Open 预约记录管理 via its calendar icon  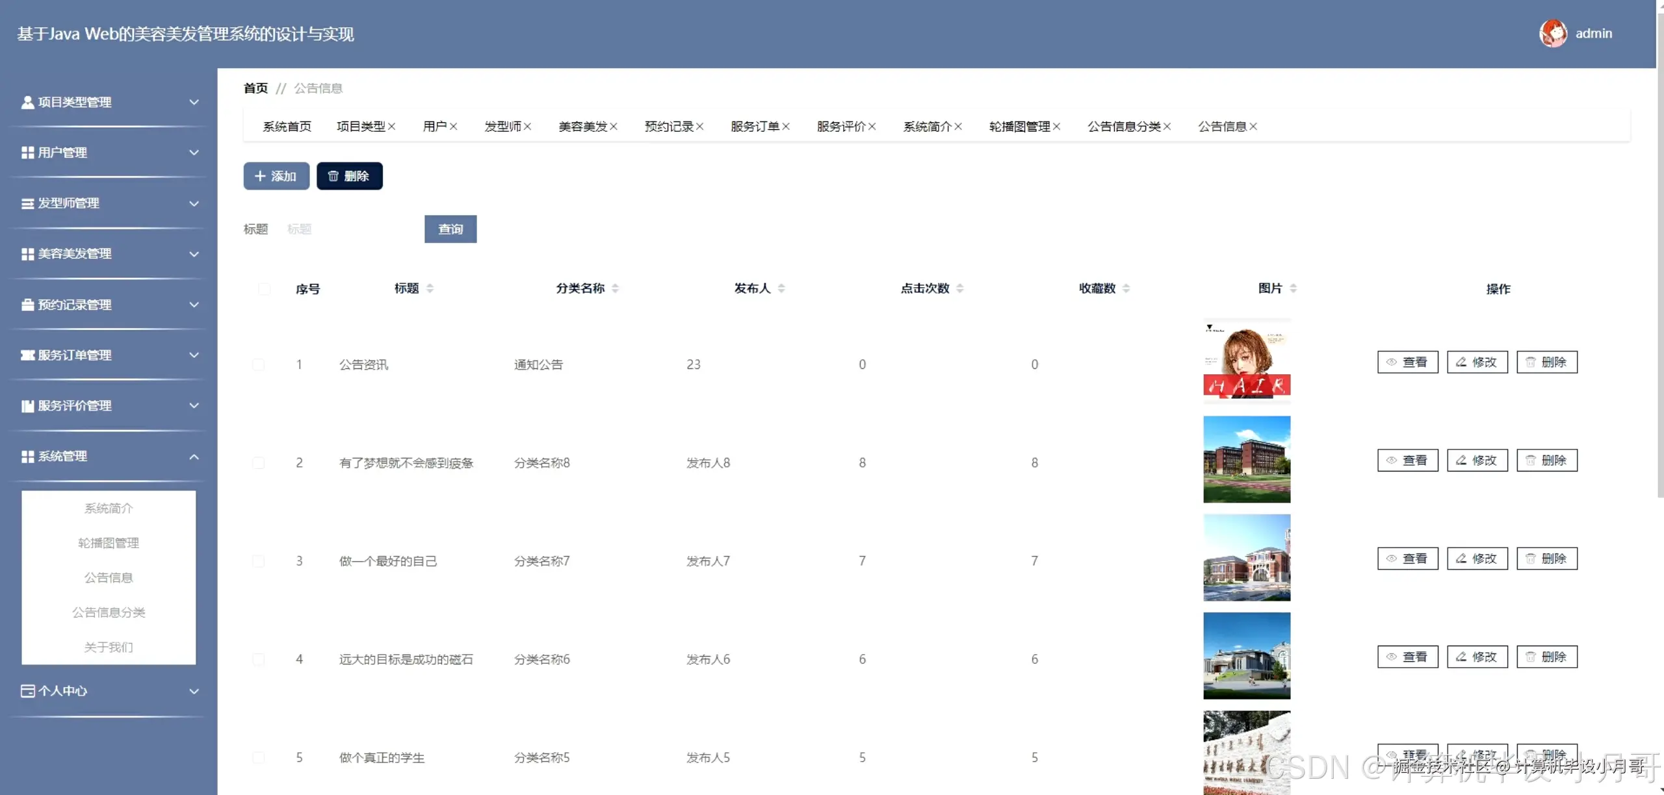point(27,305)
